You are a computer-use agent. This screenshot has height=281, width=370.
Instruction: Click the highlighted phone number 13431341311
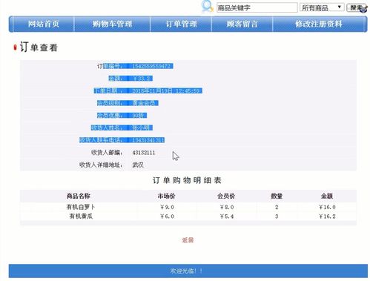point(148,140)
